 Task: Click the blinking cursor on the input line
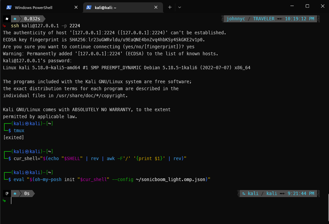(11, 201)
